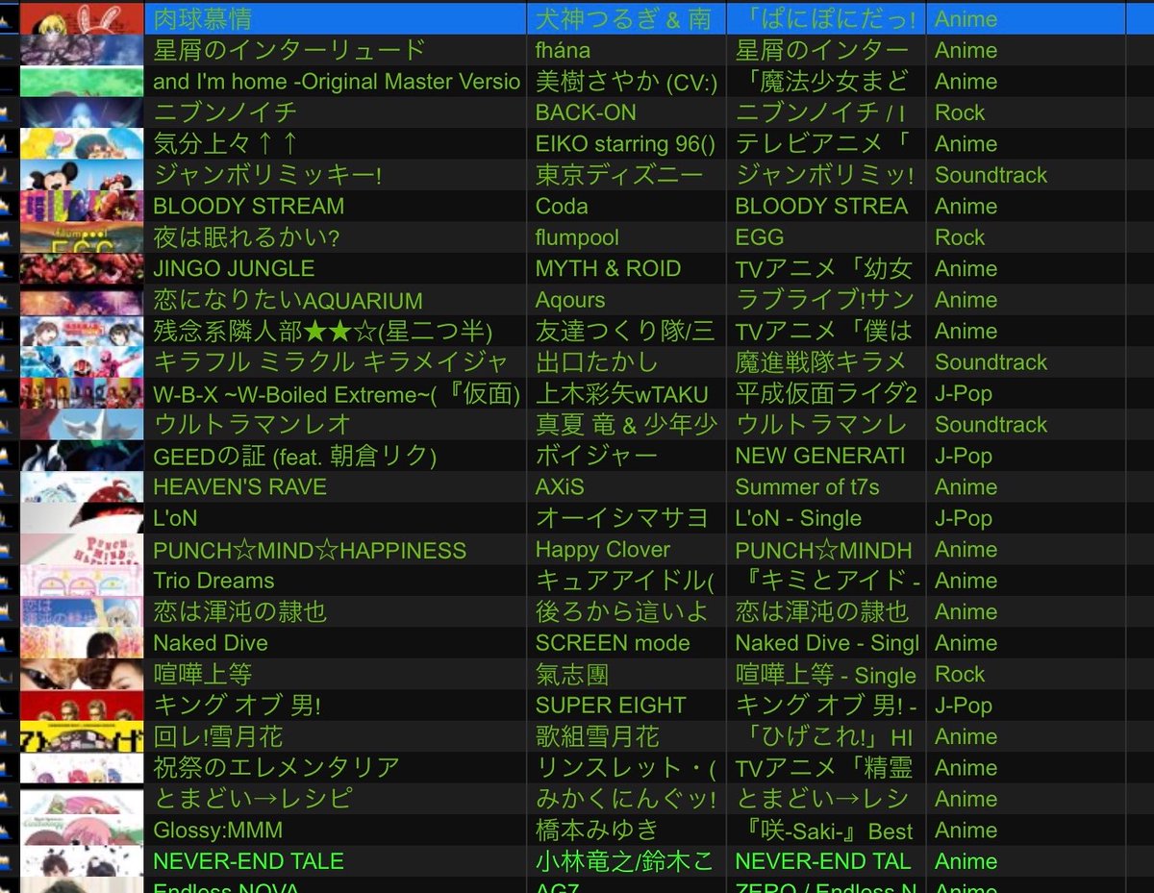Click the artist Coda
Image resolution: width=1154 pixels, height=893 pixels.
point(562,207)
